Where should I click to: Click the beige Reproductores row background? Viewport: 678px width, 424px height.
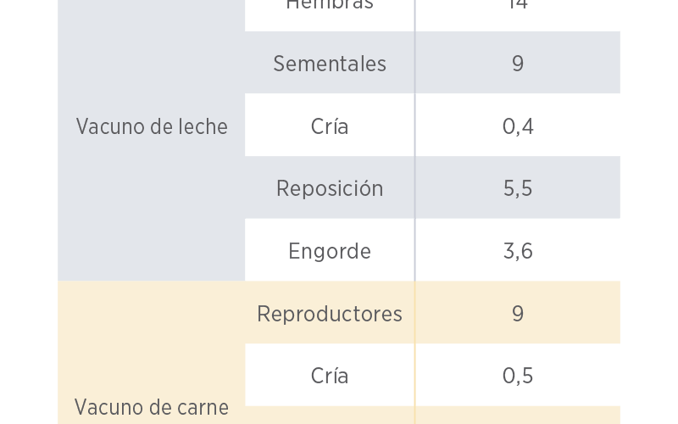coord(432,312)
